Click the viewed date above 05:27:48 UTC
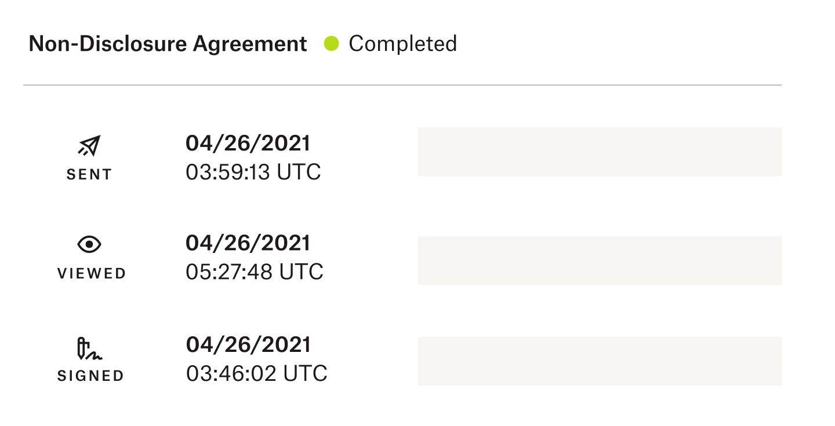Image resolution: width=835 pixels, height=426 pixels. 248,243
